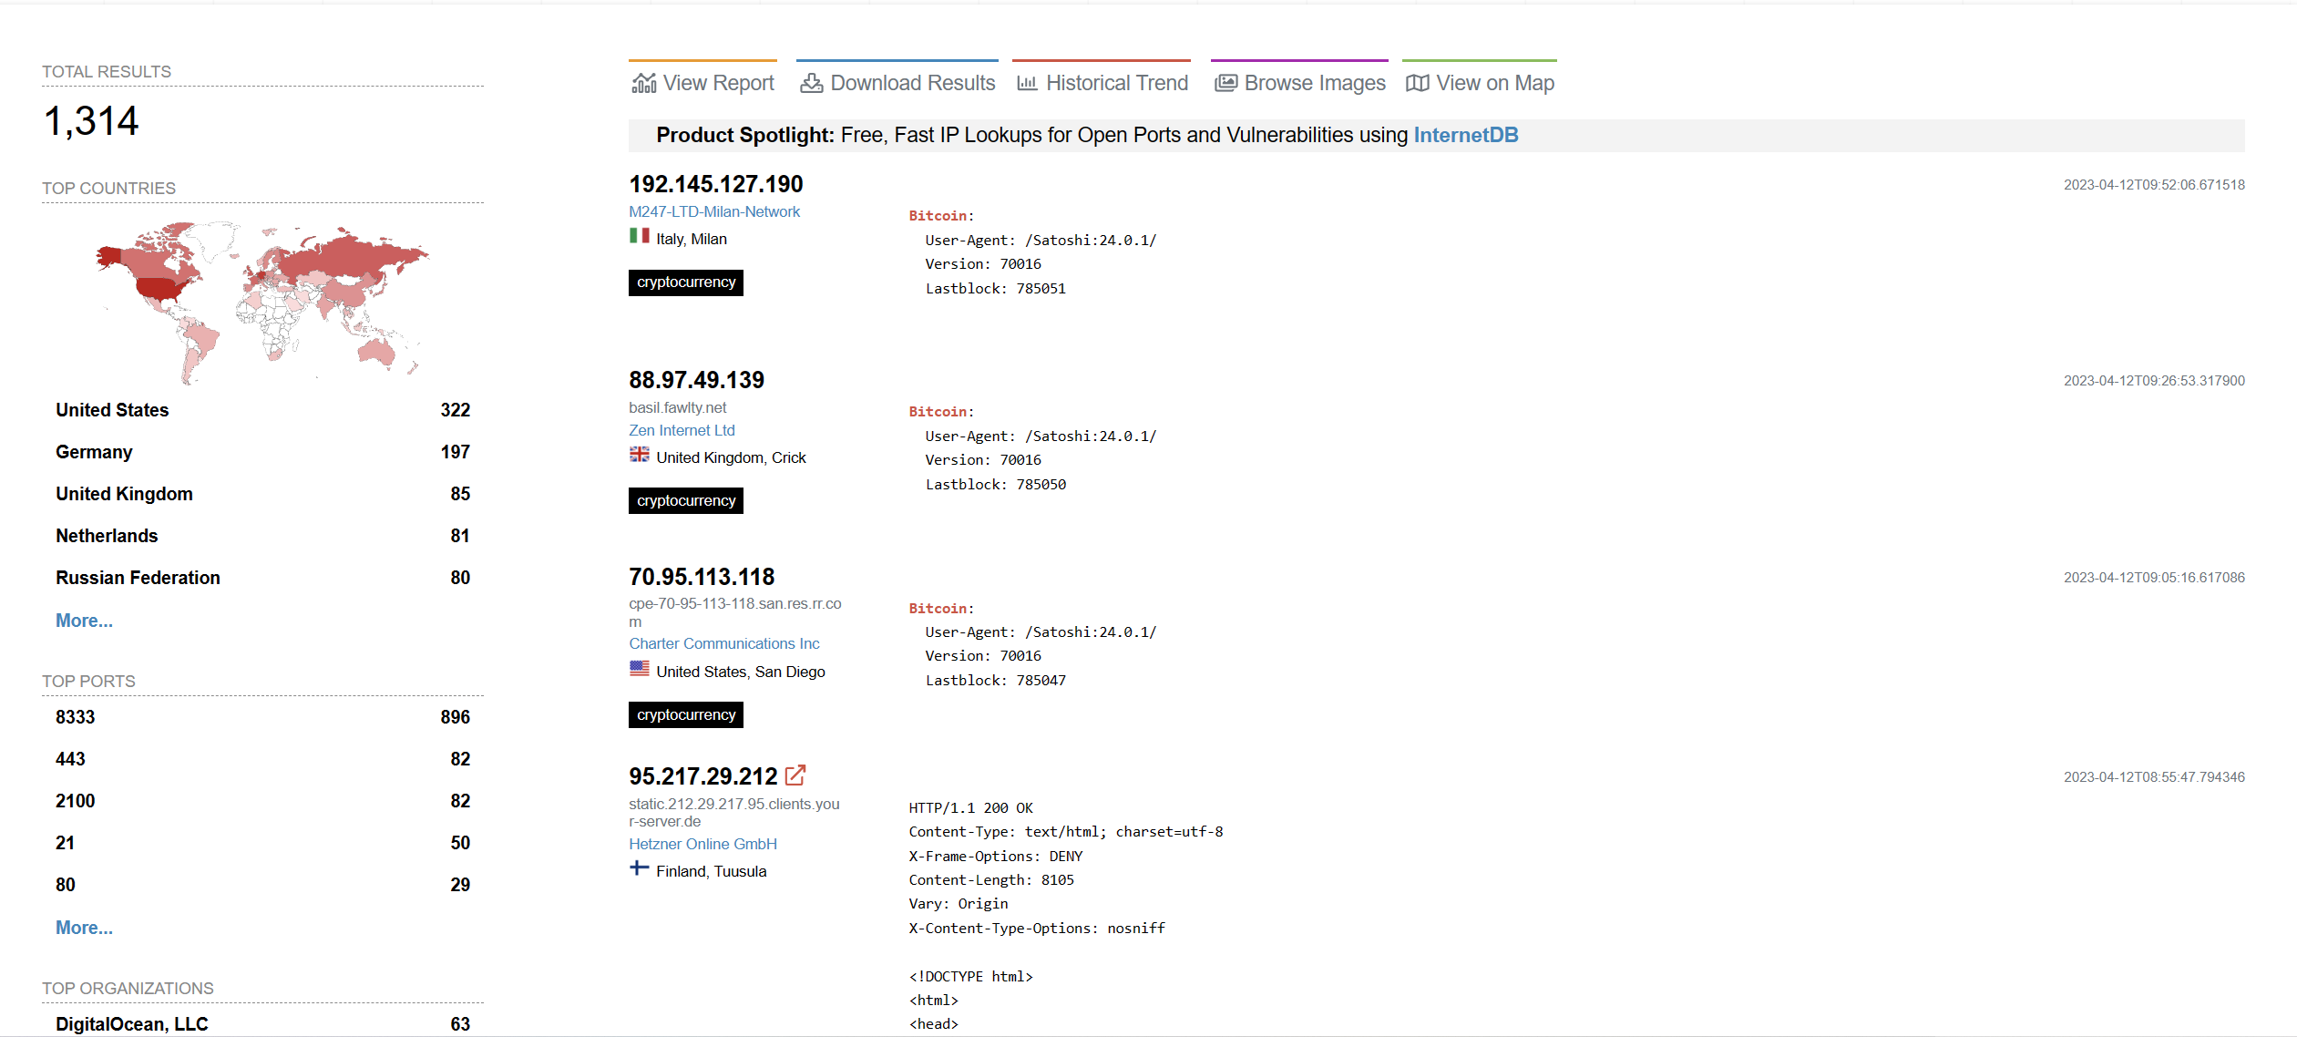The height and width of the screenshot is (1037, 2297).
Task: Open host 88.97.49.139
Action: click(x=696, y=380)
